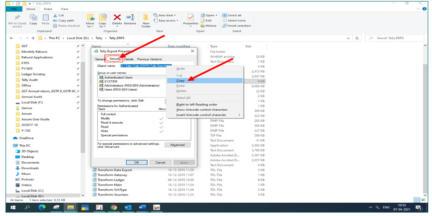432x216 pixels.
Task: Open Google Chrome from taskbar
Action: [114, 207]
